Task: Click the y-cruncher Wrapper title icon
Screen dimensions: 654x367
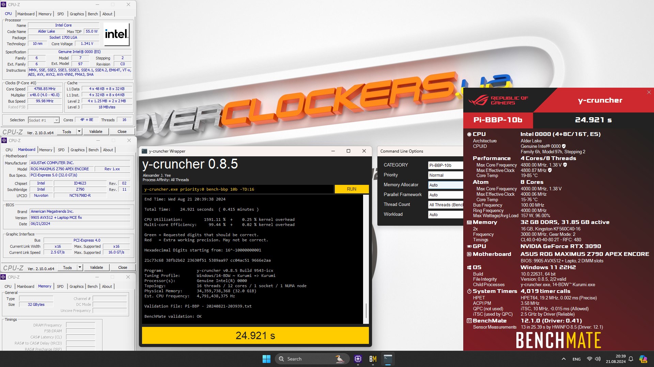Action: [144, 151]
